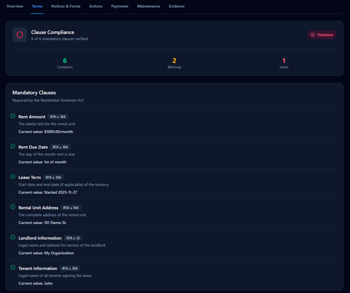Click the RTA s. 104 badge beside Rent Amount
The image size is (350, 293).
(58, 117)
